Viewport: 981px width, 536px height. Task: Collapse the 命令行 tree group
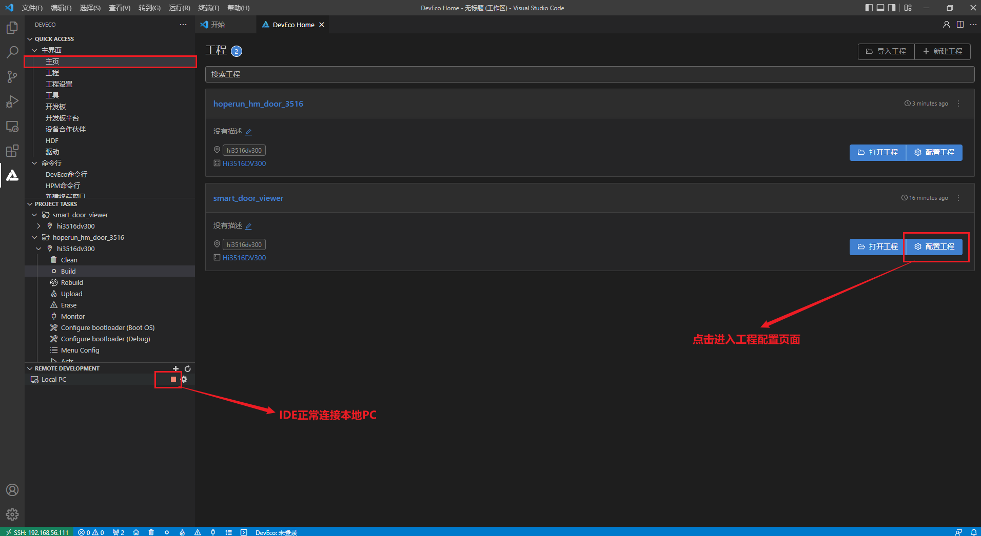pyautogui.click(x=34, y=163)
